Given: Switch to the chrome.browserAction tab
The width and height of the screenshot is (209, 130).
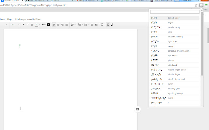Looking at the screenshot, I should point(137,1).
